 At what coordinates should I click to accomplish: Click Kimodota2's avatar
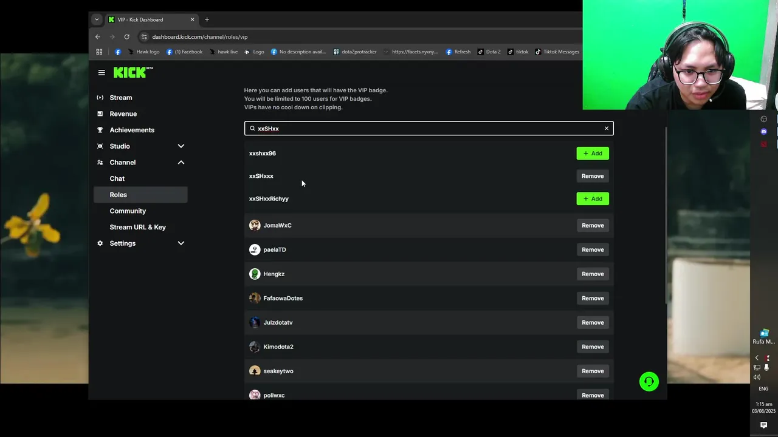pyautogui.click(x=255, y=347)
